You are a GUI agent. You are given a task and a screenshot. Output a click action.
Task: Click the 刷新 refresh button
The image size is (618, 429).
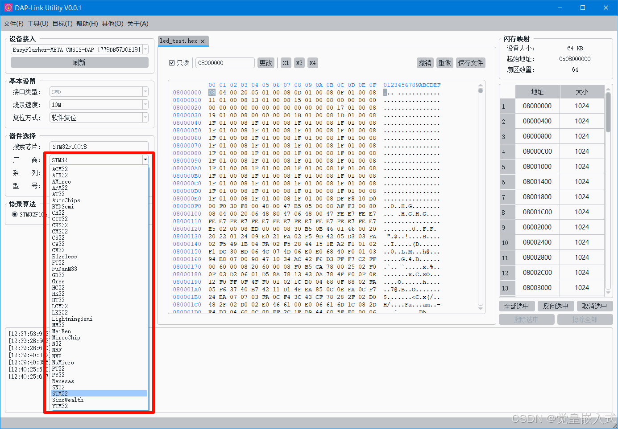[x=79, y=62]
